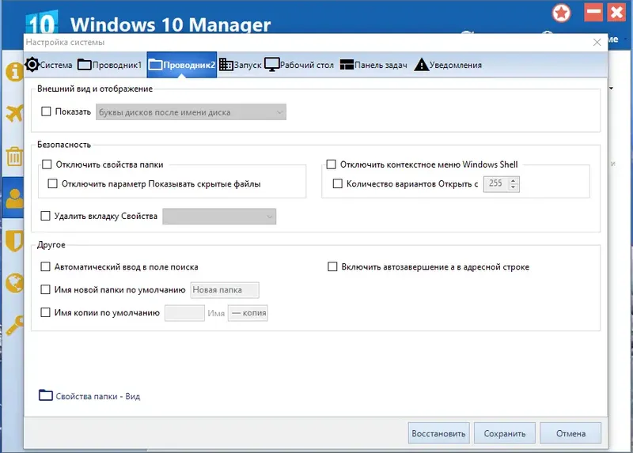This screenshot has width=633, height=453.
Task: Check Удалить вкладку Свойства
Action: pos(45,216)
